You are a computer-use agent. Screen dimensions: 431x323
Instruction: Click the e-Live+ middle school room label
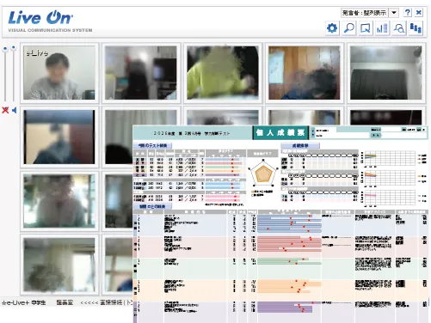coord(24,302)
